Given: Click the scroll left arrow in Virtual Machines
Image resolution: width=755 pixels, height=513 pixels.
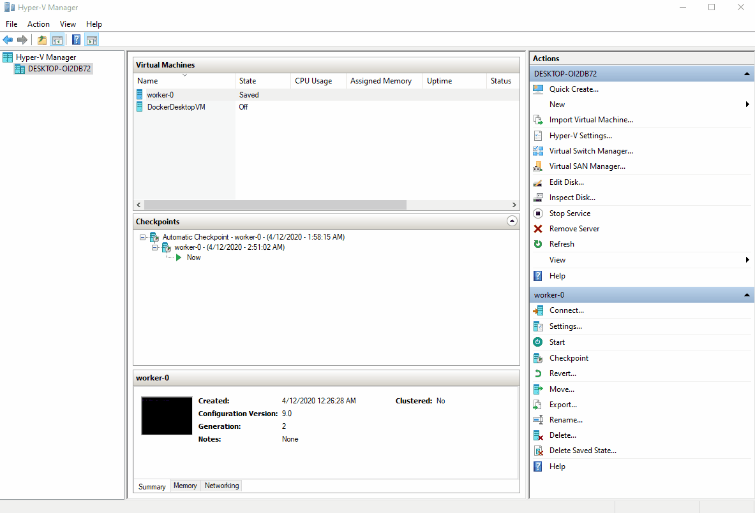Looking at the screenshot, I should point(138,205).
